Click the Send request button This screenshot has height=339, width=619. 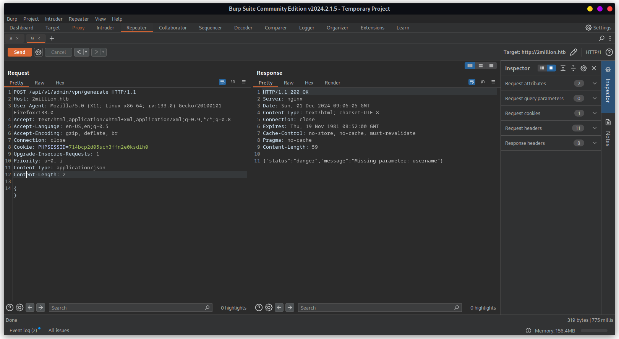[19, 52]
